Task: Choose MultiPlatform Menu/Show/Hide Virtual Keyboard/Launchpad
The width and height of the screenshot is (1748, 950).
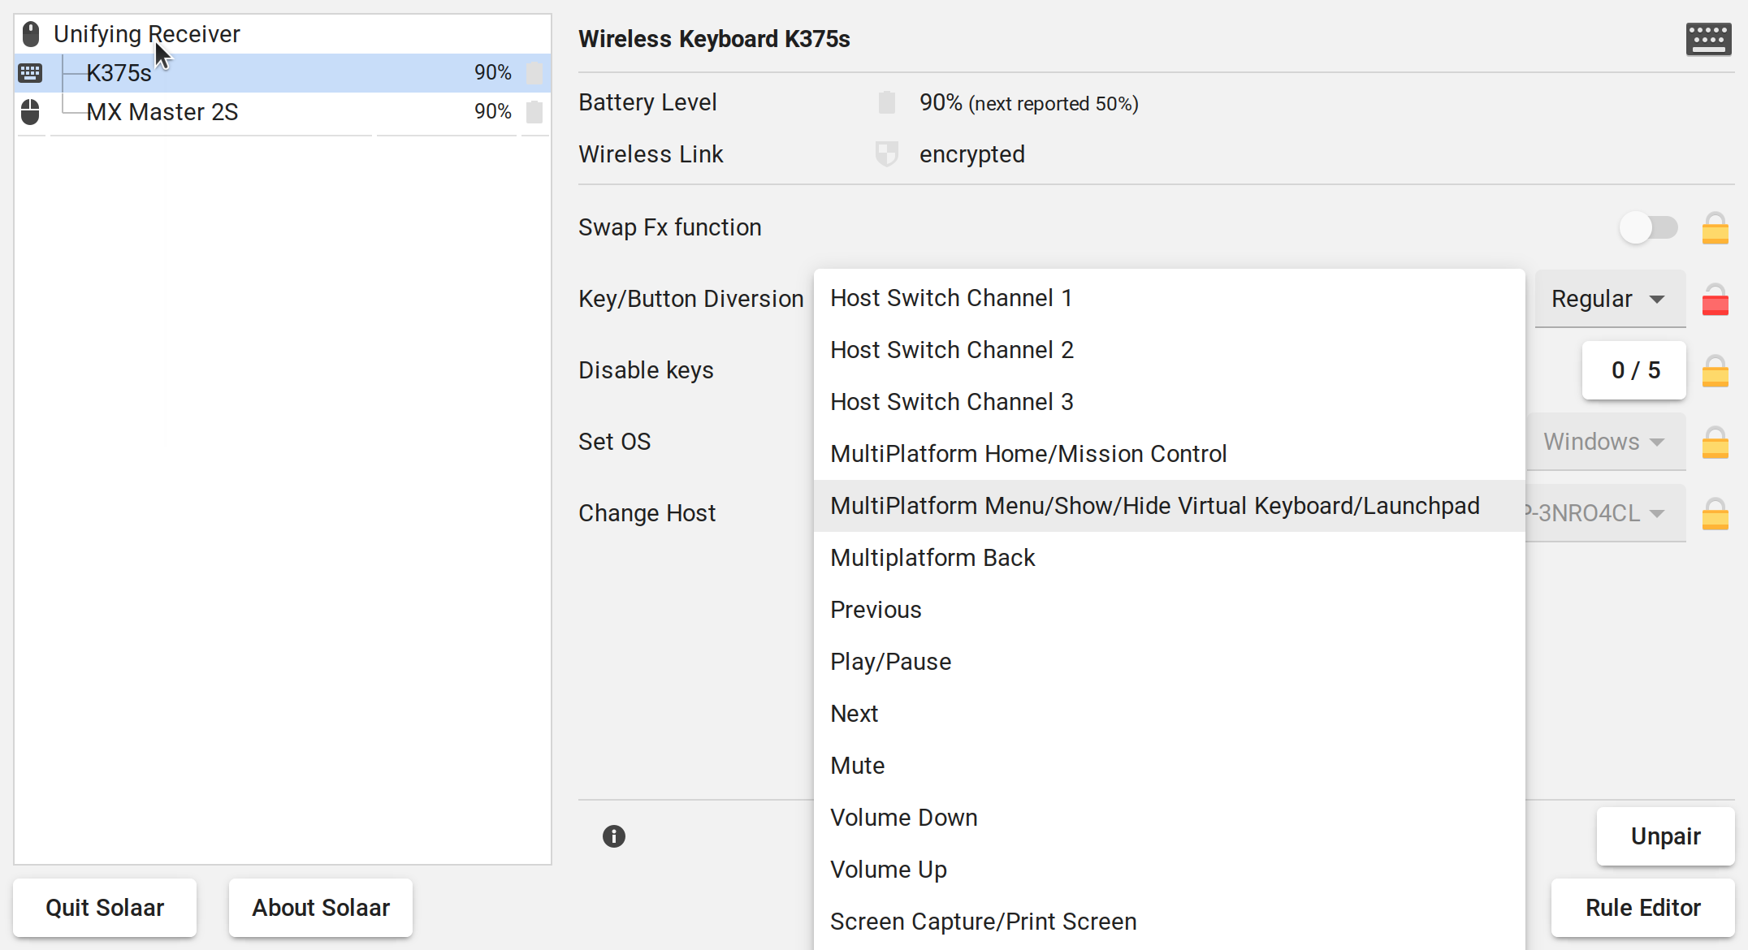Action: 1170,506
